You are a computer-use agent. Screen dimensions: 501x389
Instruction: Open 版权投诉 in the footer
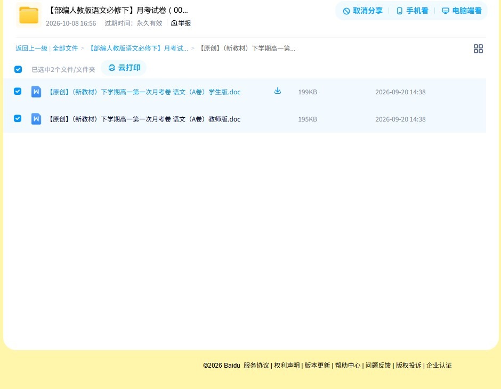click(408, 366)
